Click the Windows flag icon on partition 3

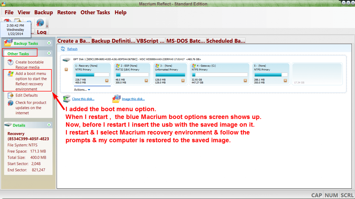tap(157, 66)
